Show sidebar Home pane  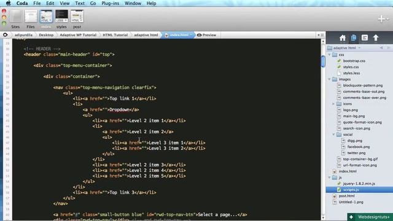click(343, 38)
